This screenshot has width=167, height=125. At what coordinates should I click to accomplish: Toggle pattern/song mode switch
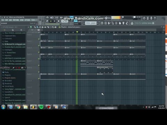pos(47,21)
